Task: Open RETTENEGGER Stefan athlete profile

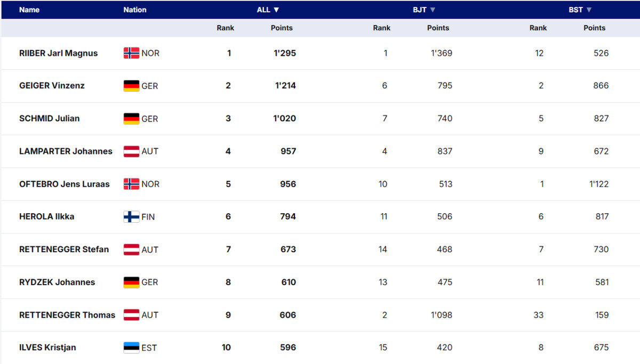Action: 64,249
